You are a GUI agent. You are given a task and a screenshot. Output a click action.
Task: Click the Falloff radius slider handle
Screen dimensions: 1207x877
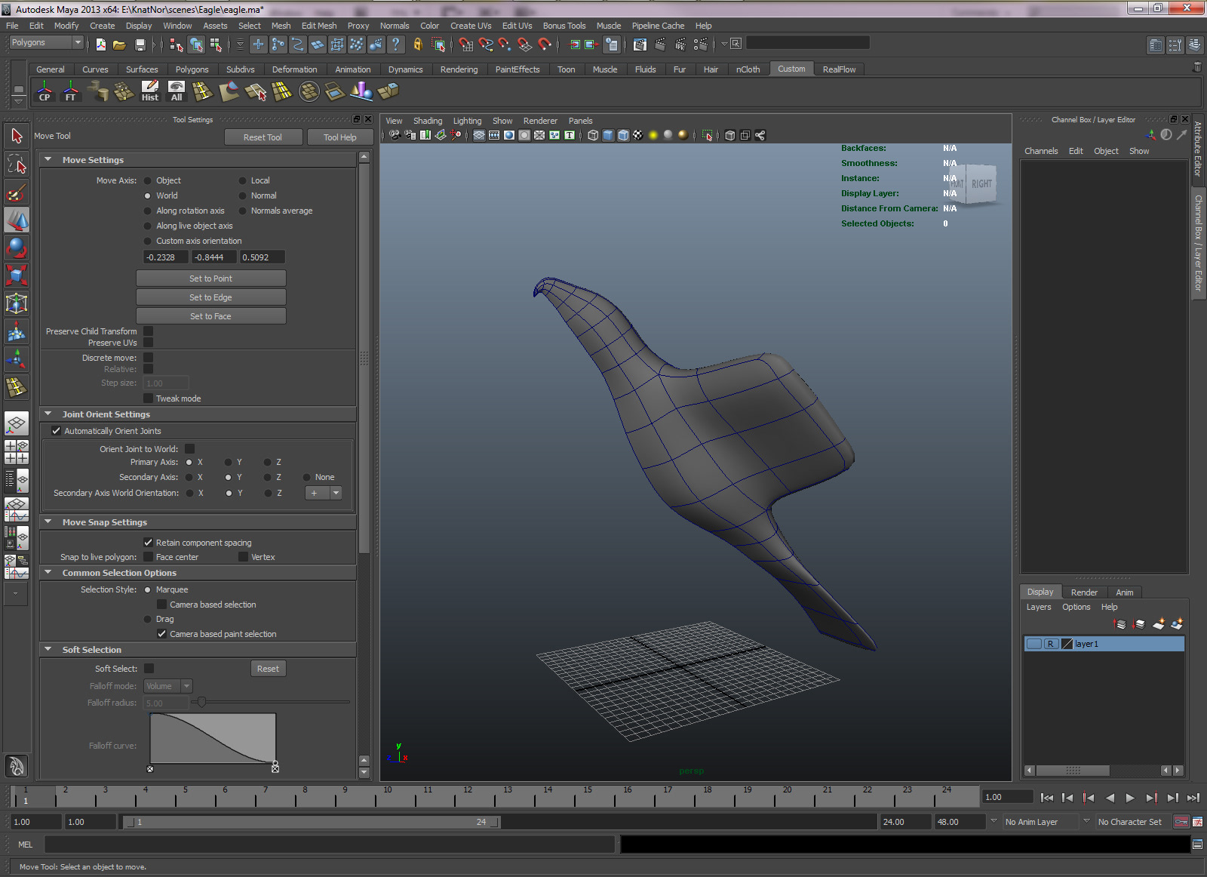tap(201, 703)
